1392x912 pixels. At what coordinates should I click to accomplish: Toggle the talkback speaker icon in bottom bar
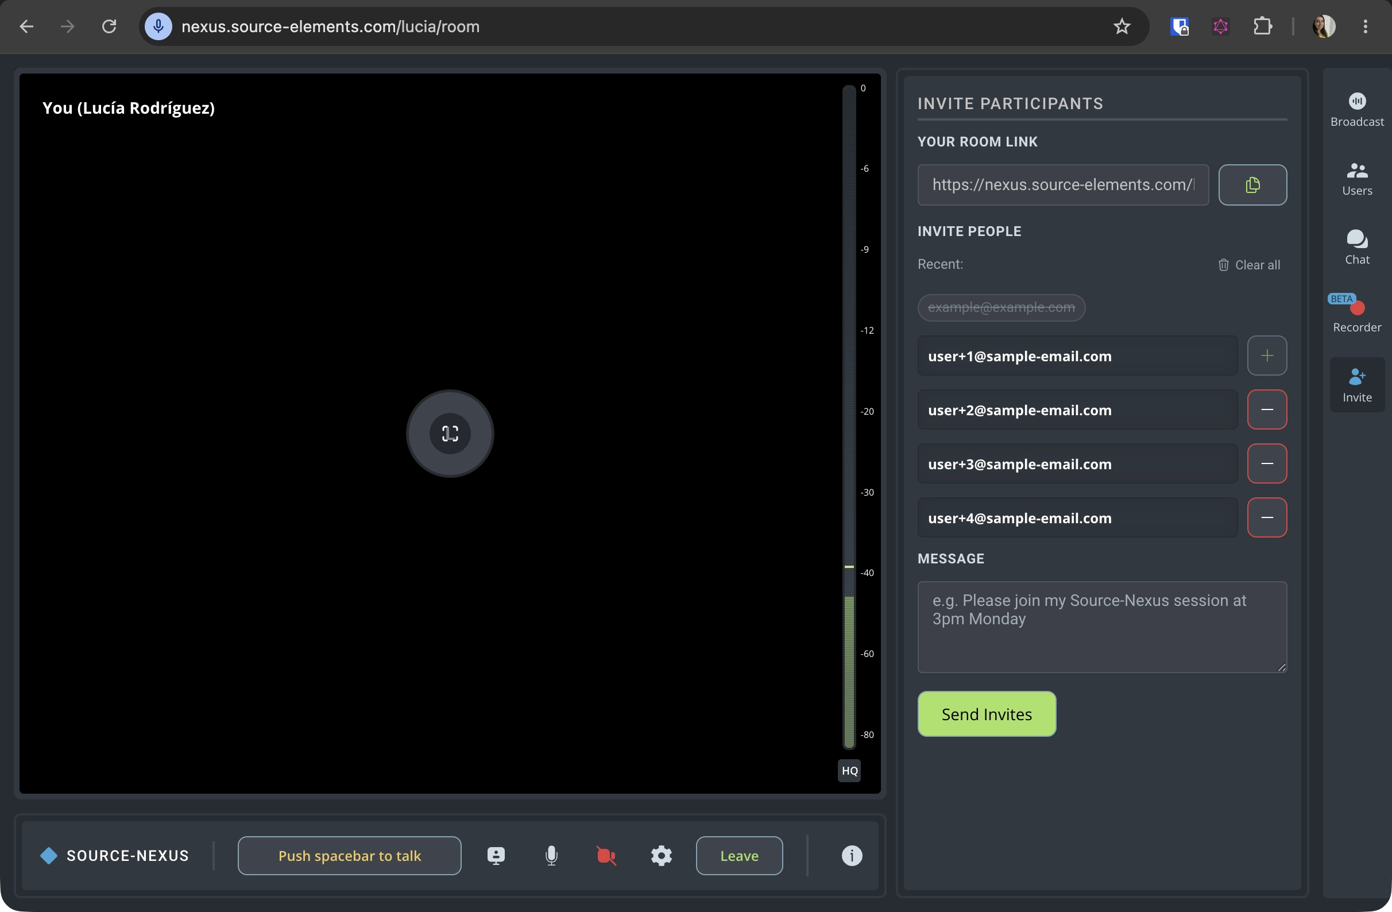pos(496,855)
